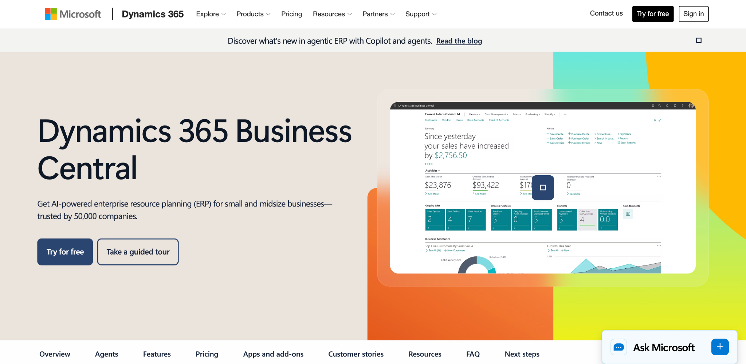Screen dimensions: 746x364
Task: Click Take a guided tour button
Action: [x=138, y=252]
